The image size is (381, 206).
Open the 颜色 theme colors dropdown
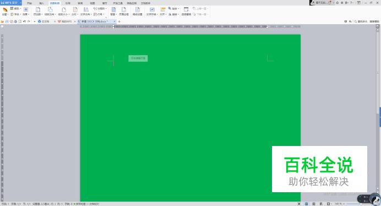(15, 8)
